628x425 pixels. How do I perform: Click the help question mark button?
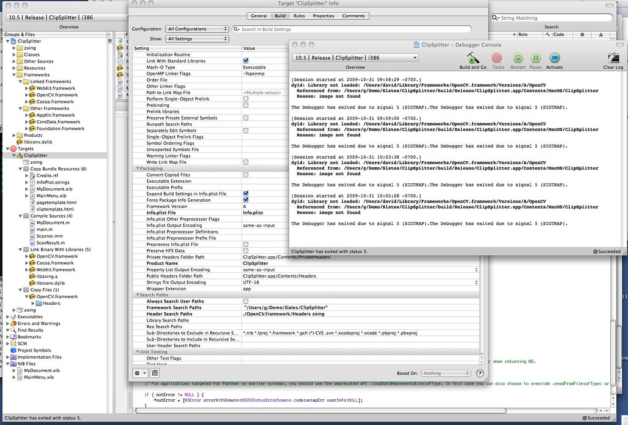coord(480,373)
